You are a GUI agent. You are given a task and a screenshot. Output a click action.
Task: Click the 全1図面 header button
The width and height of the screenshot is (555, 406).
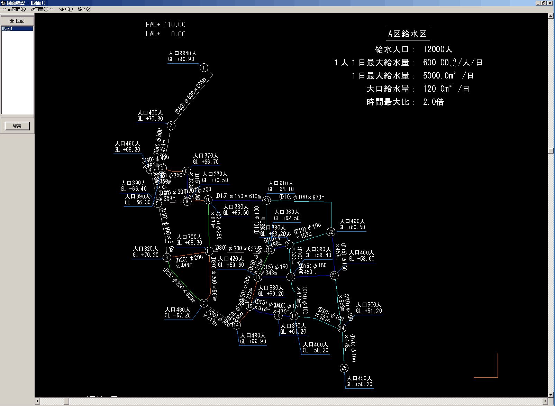point(17,21)
